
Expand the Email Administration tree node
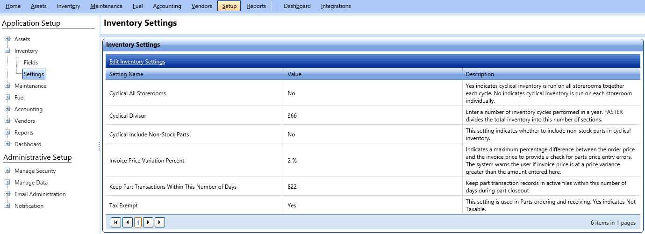pos(7,194)
